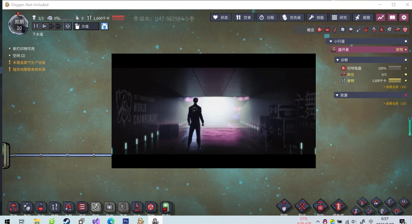Open the 技能 (Skills) menu

point(317,17)
